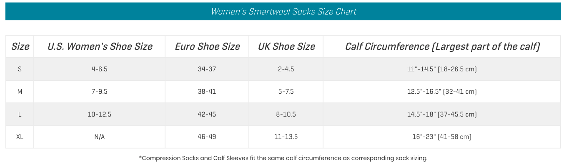569x168 pixels.
Task: Click the Women's Smartwool Socks Size Chart title
Action: pyautogui.click(x=284, y=12)
